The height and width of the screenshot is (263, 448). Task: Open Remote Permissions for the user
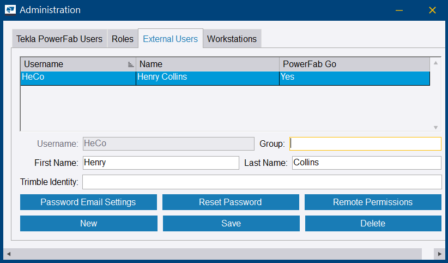373,202
